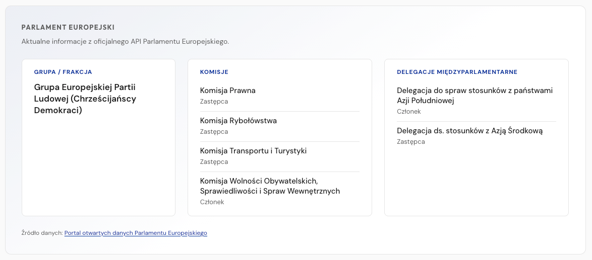Click Delegacja ds. stosunków z Azją Środkową
Viewport: 592px width, 260px height.
pyautogui.click(x=469, y=131)
